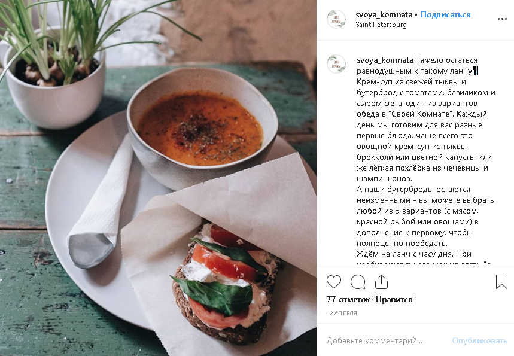Open svoya_komnata username in the caption
The height and width of the screenshot is (356, 514).
(385, 60)
